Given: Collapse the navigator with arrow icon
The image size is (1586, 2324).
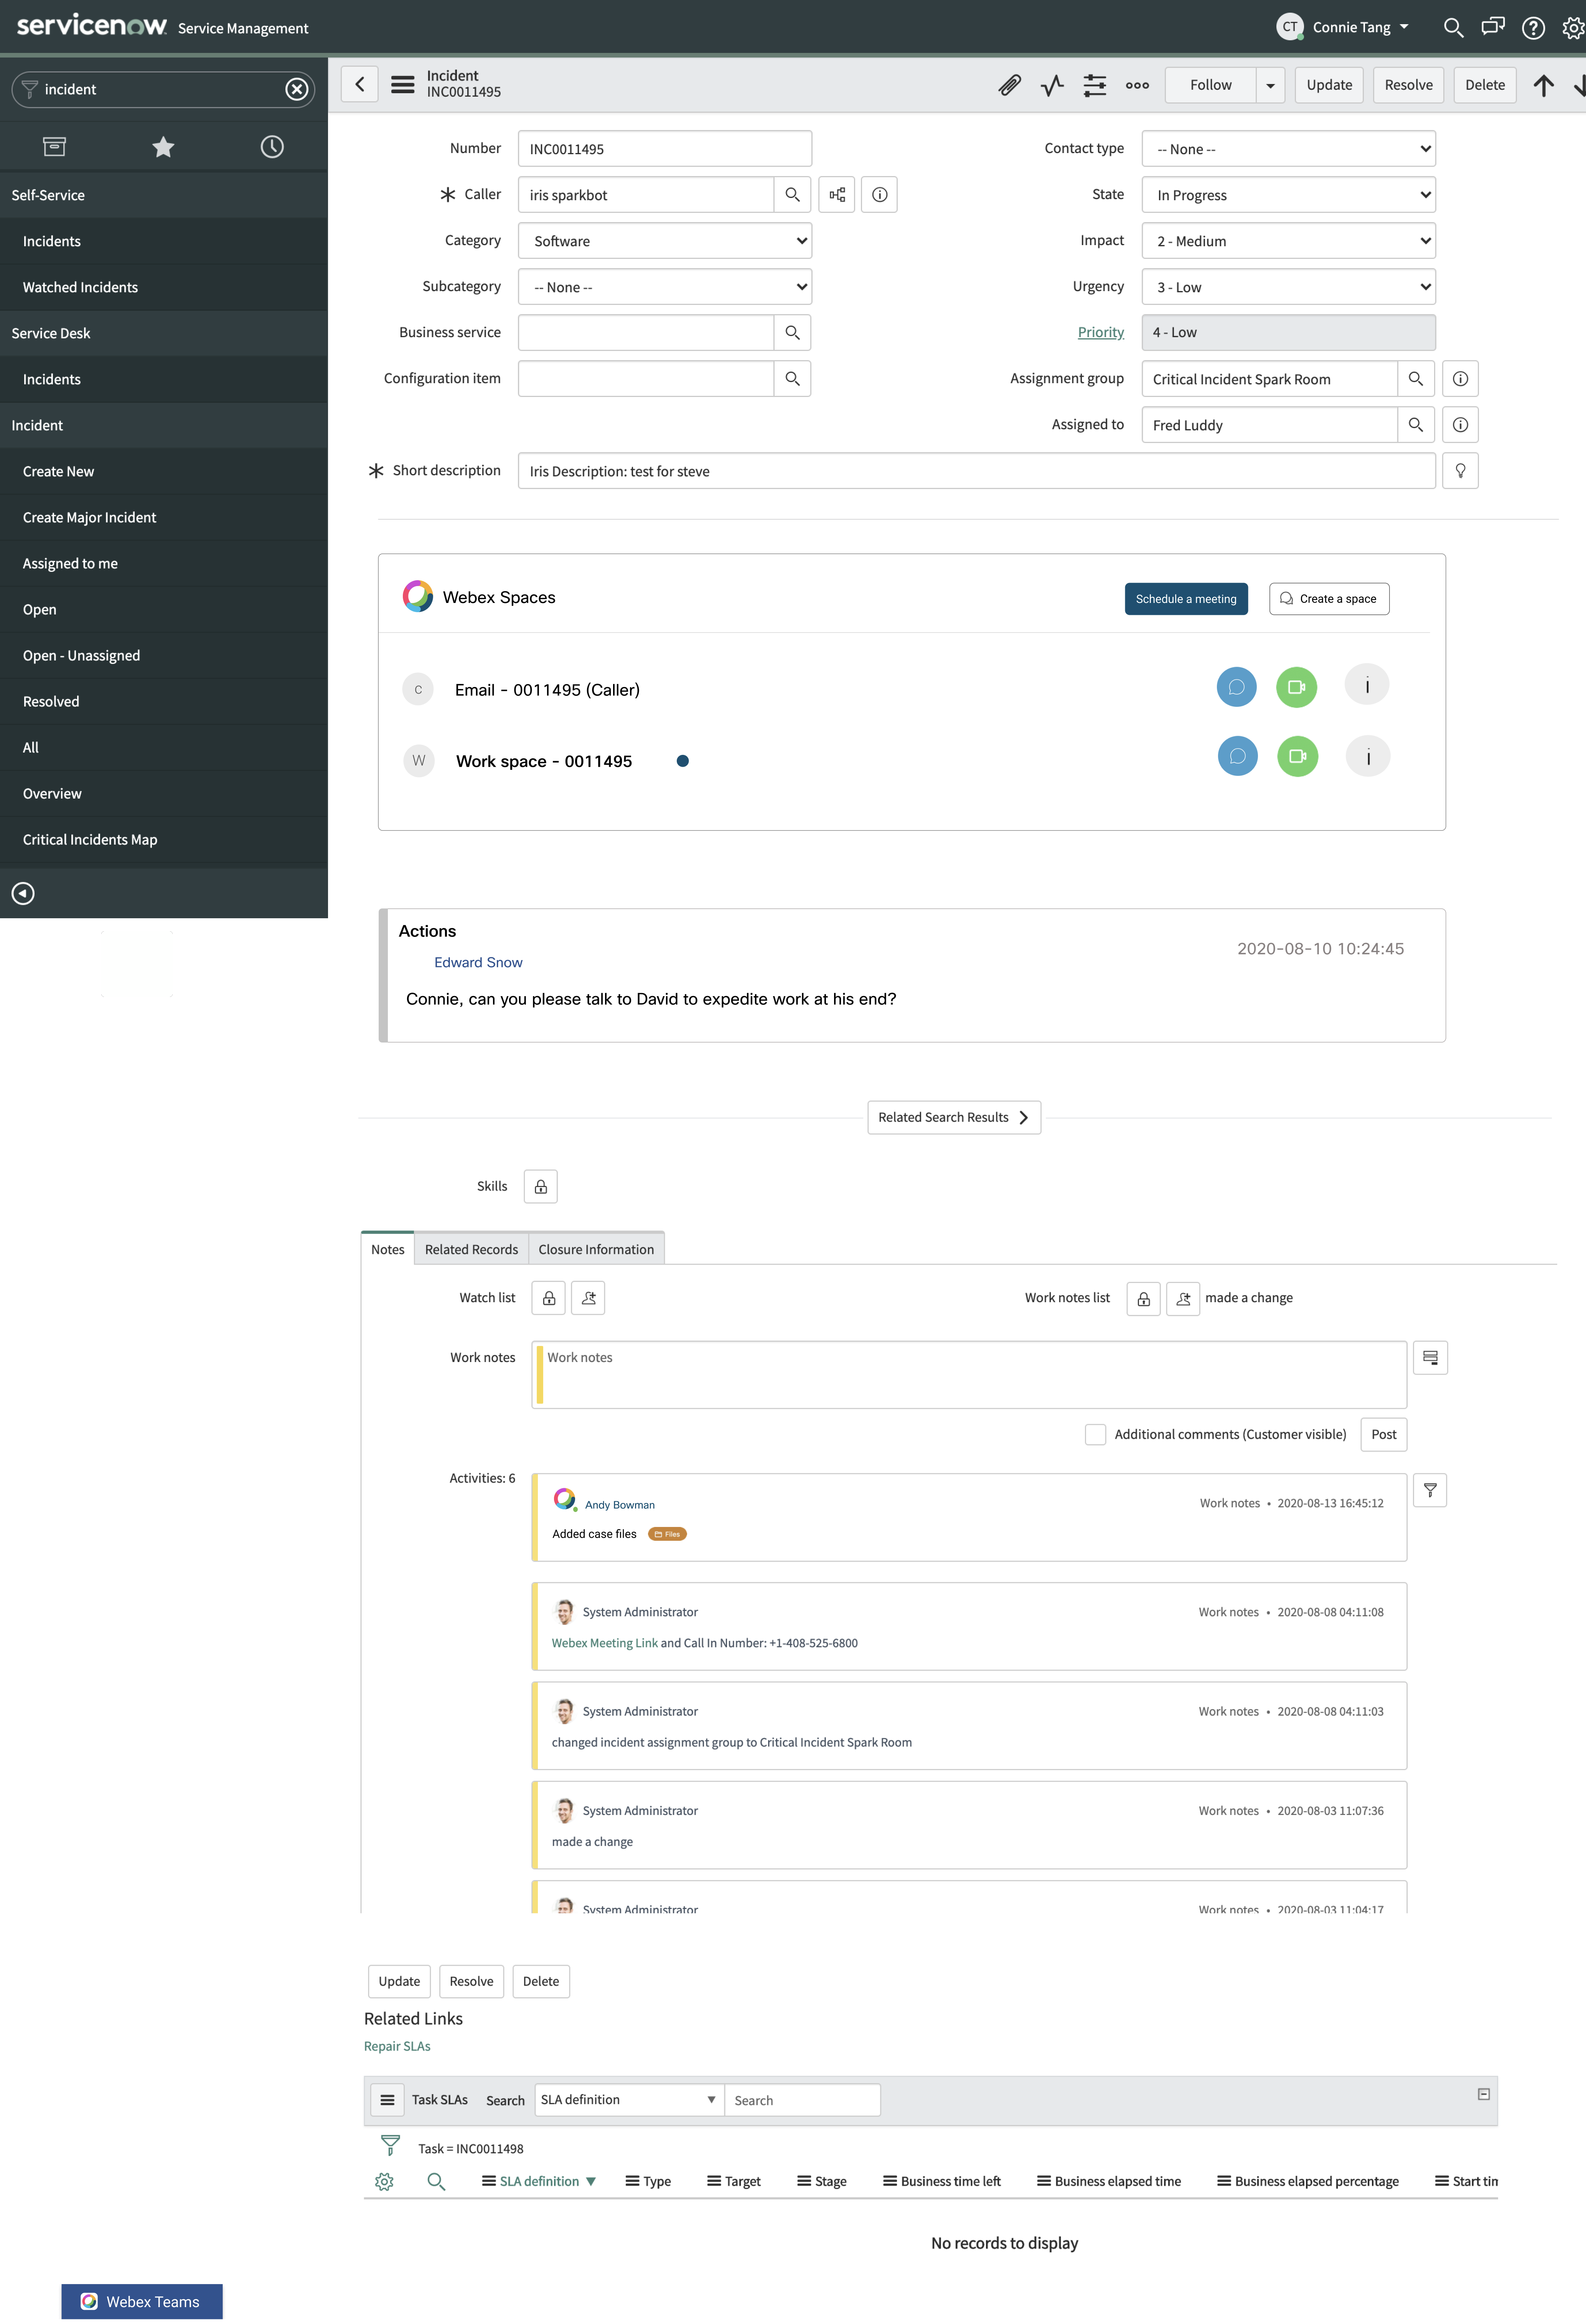Looking at the screenshot, I should 23,893.
